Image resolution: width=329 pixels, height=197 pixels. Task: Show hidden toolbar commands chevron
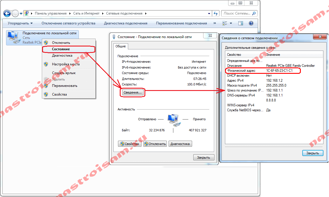point(215,23)
